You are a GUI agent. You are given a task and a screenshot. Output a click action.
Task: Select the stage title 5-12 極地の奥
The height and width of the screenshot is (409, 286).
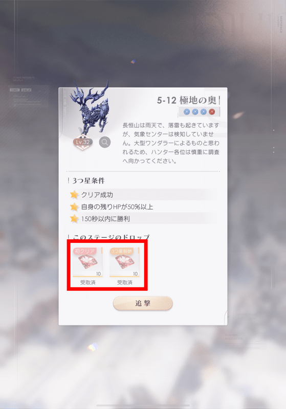[x=187, y=100]
